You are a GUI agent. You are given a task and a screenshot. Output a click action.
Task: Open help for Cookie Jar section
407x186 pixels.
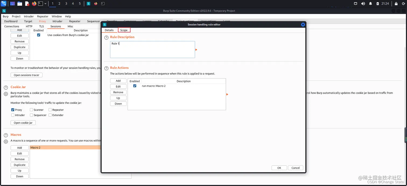[6, 88]
